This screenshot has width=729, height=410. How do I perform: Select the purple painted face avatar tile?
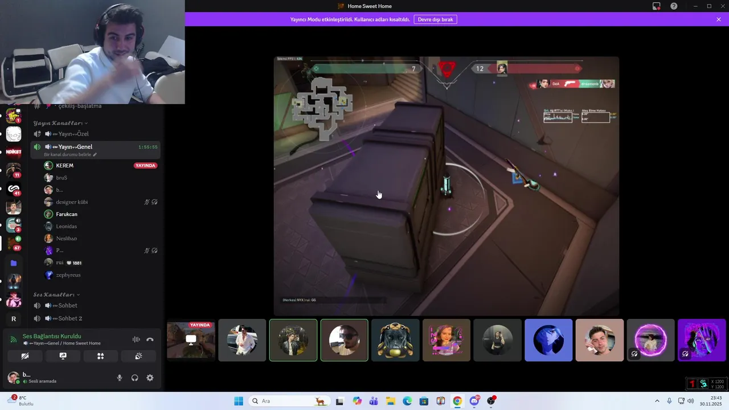[x=702, y=340]
